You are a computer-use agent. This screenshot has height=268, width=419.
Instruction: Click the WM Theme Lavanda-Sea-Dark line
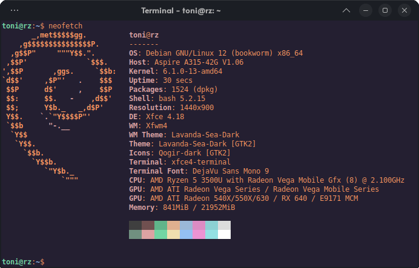[184, 135]
